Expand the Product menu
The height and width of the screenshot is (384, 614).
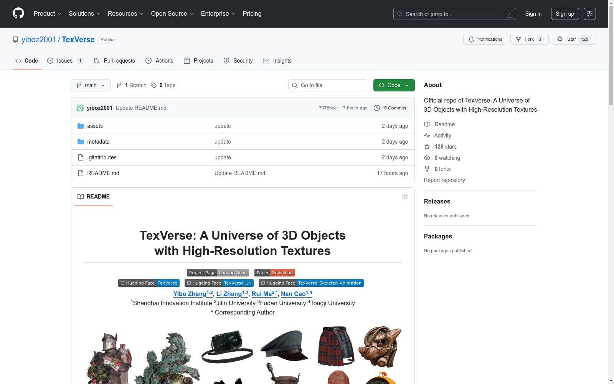coord(48,14)
